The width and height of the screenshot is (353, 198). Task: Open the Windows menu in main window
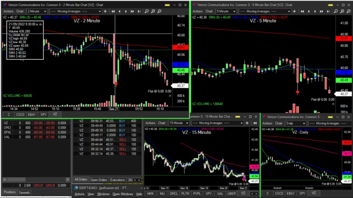coord(103,194)
